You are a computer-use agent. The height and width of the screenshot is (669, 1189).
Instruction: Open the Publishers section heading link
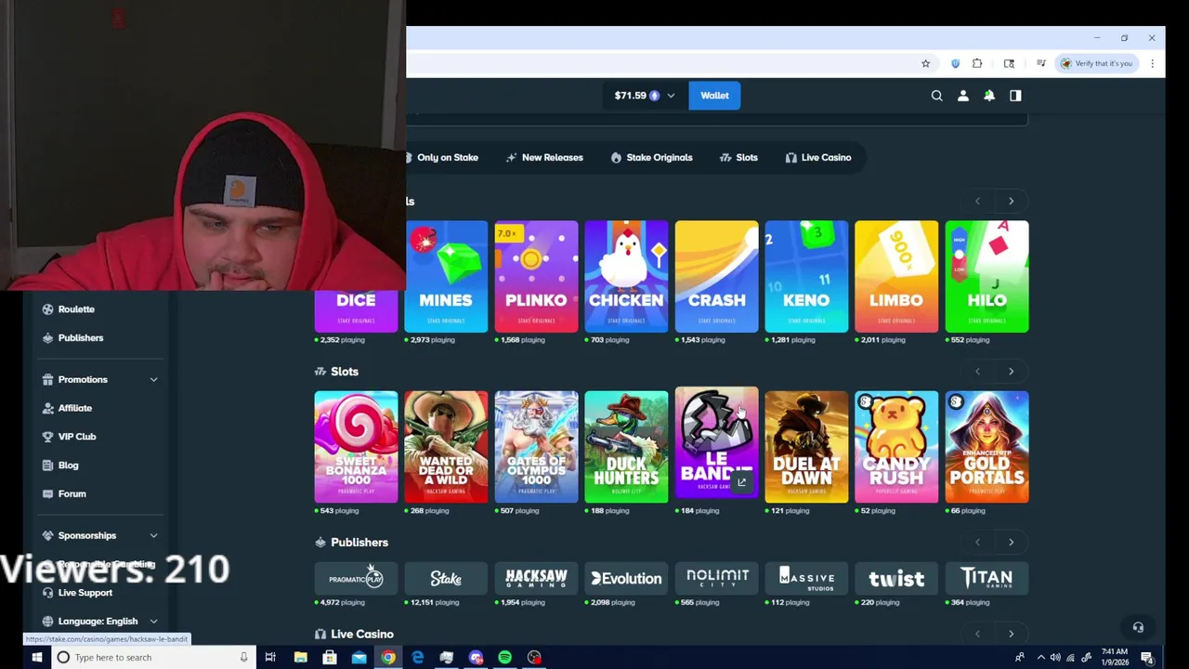pyautogui.click(x=359, y=542)
